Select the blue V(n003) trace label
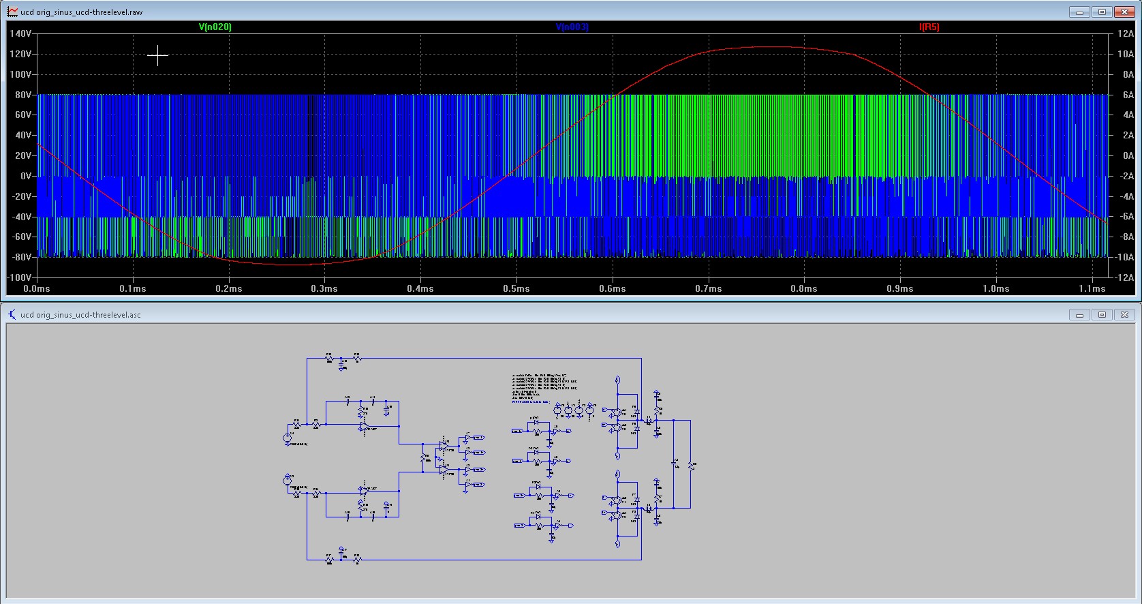 (x=572, y=27)
